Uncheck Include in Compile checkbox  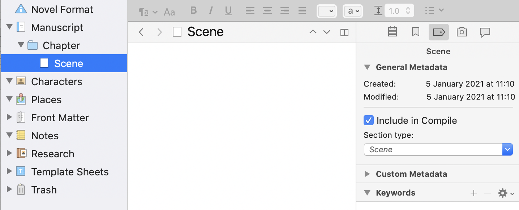pos(368,121)
